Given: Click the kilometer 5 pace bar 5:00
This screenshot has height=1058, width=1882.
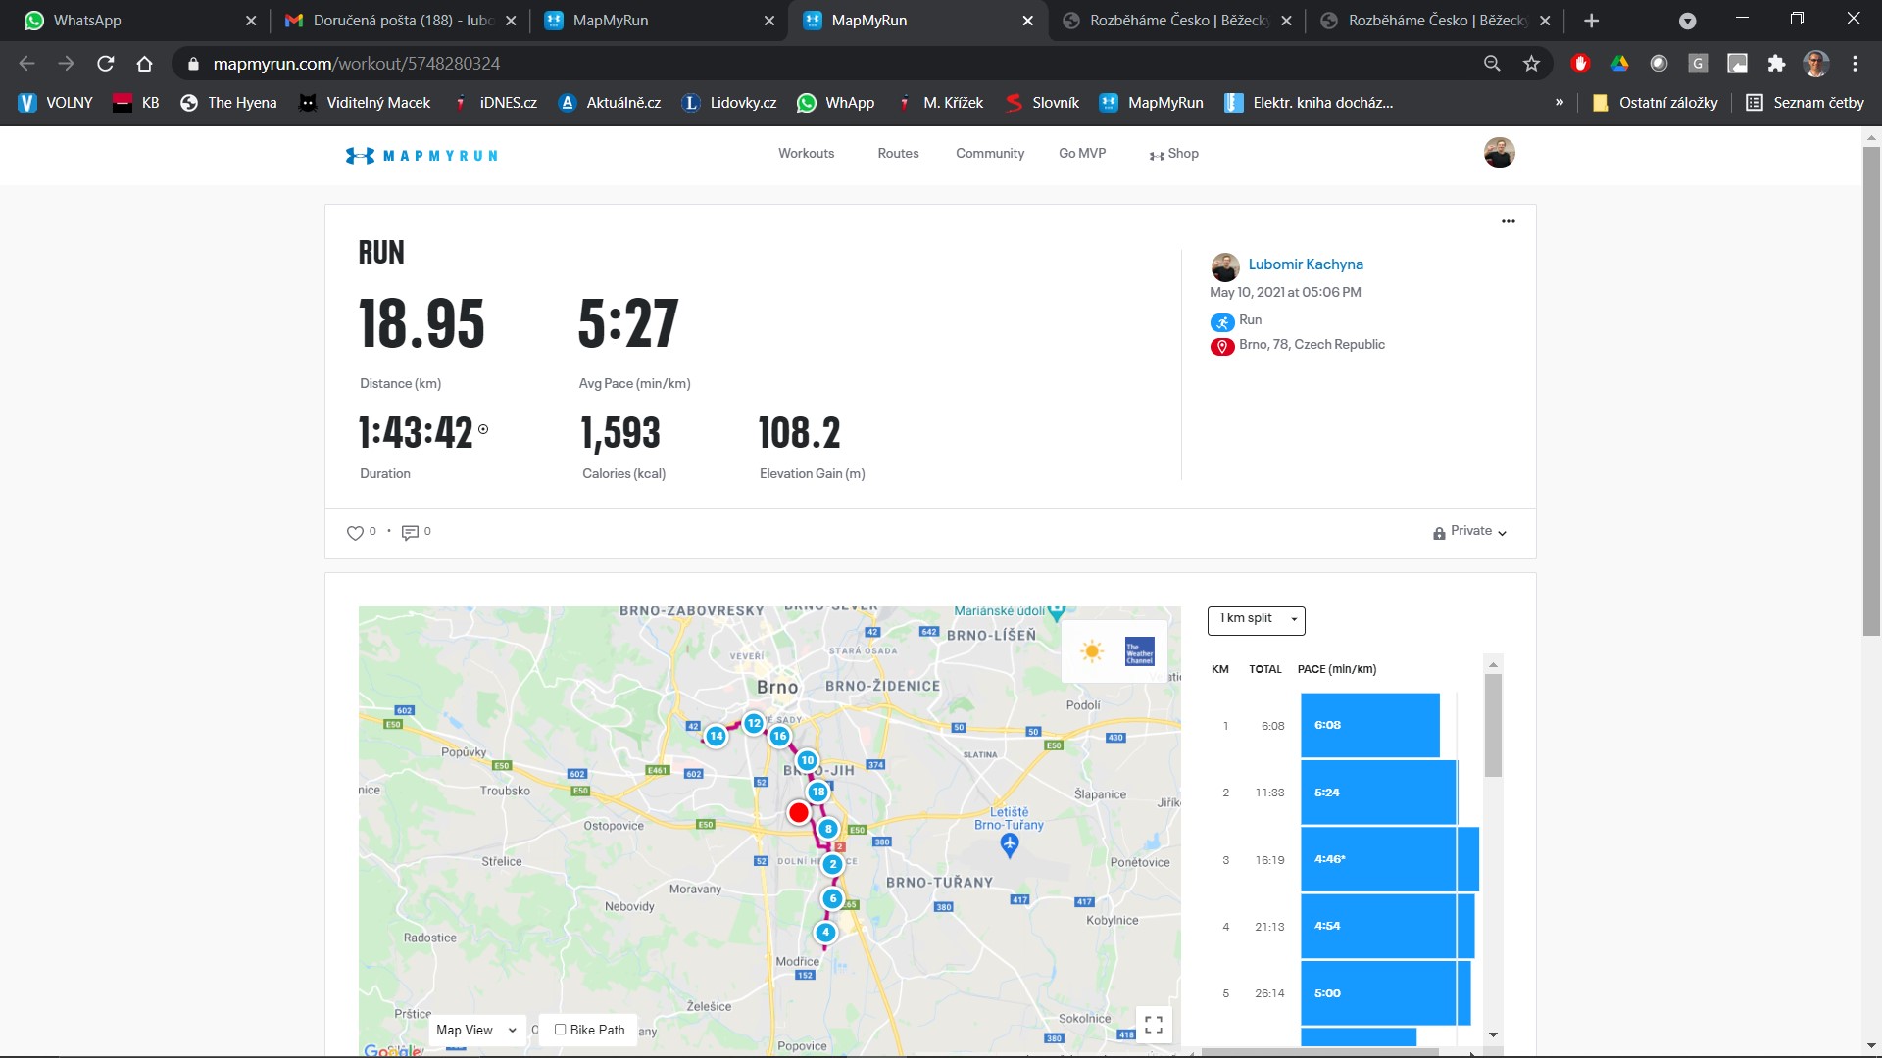Looking at the screenshot, I should tap(1385, 993).
